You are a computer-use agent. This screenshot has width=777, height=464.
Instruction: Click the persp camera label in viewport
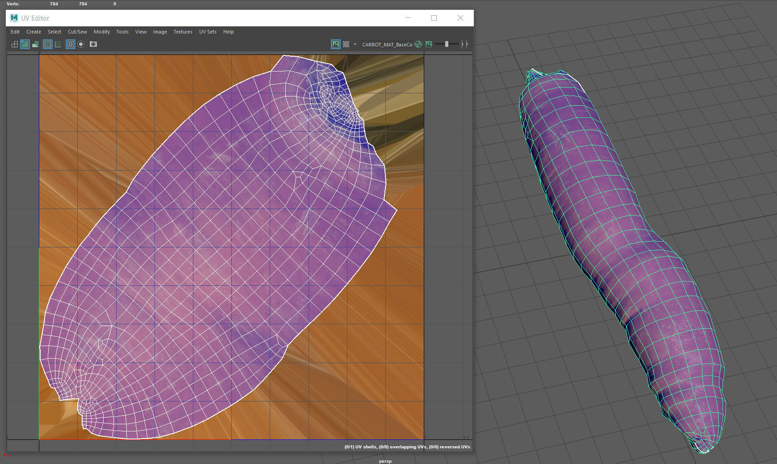pos(385,461)
